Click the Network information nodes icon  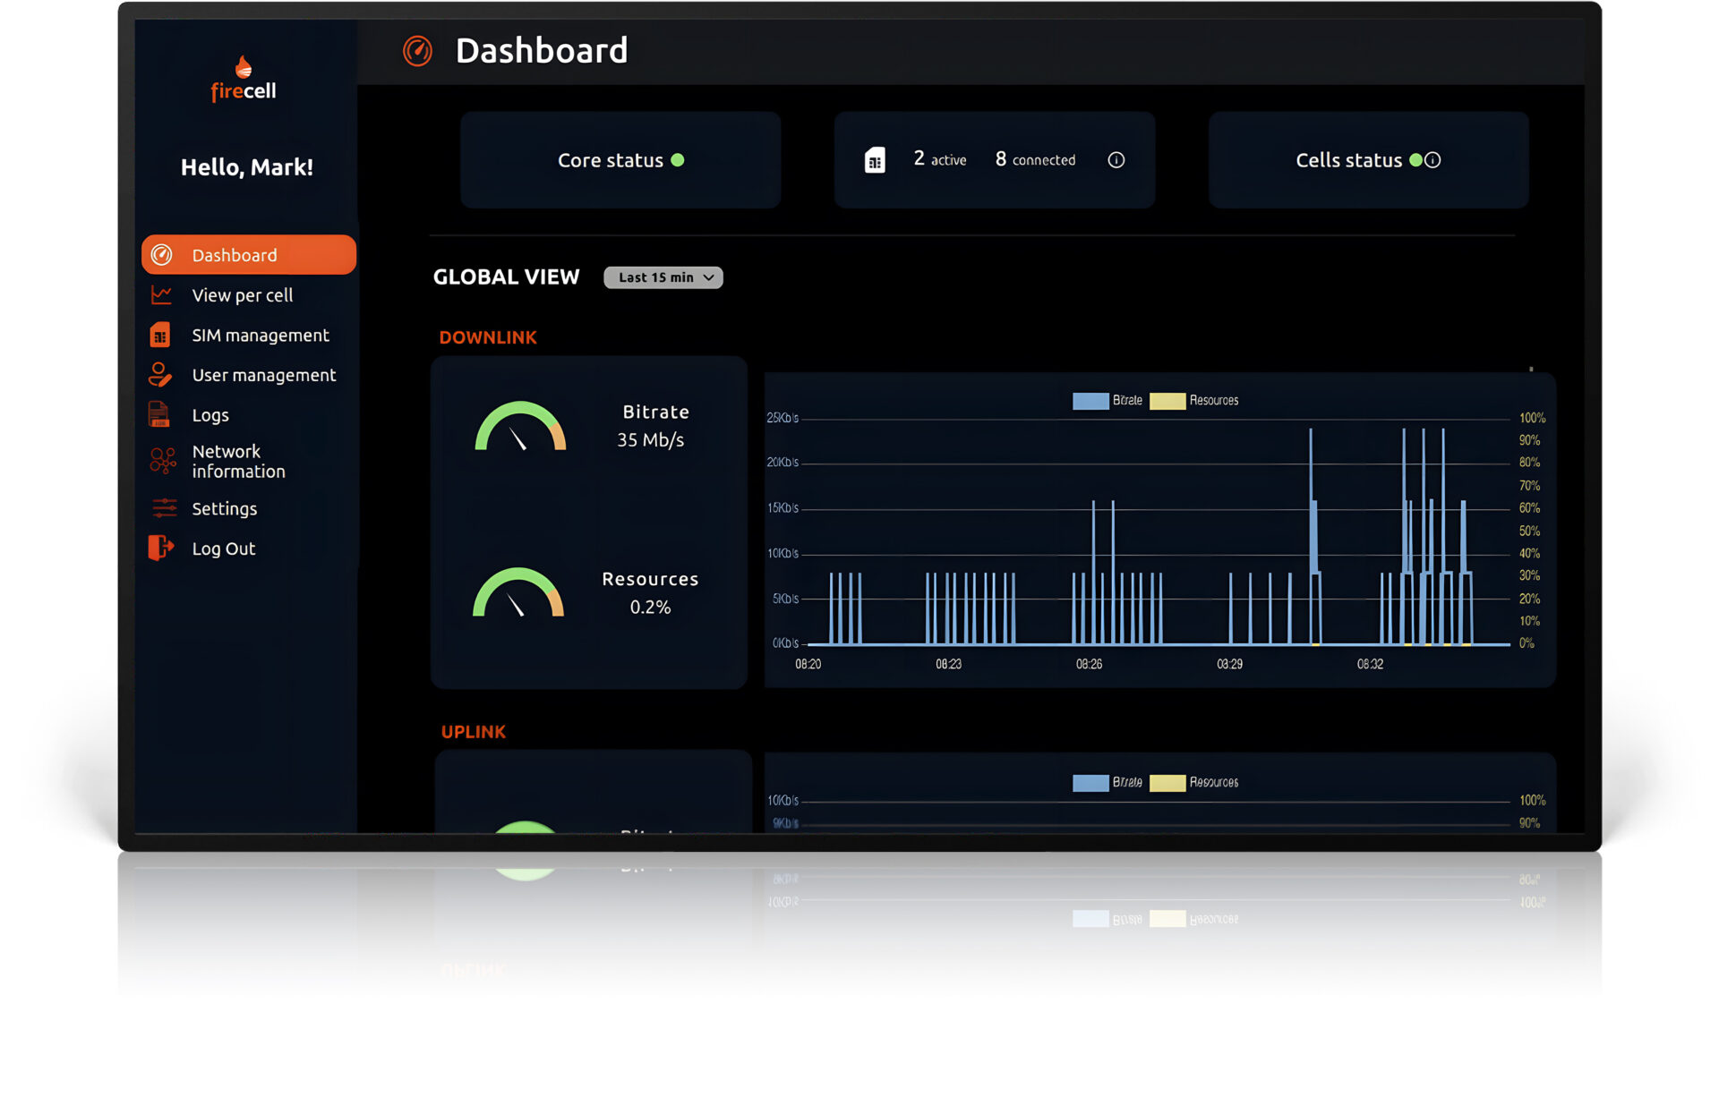pos(161,460)
